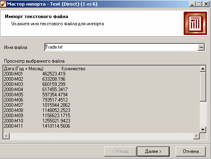Viewport: 211px width, 159px height.
Task: Click the value 1410114.5606
Action: pos(56,126)
